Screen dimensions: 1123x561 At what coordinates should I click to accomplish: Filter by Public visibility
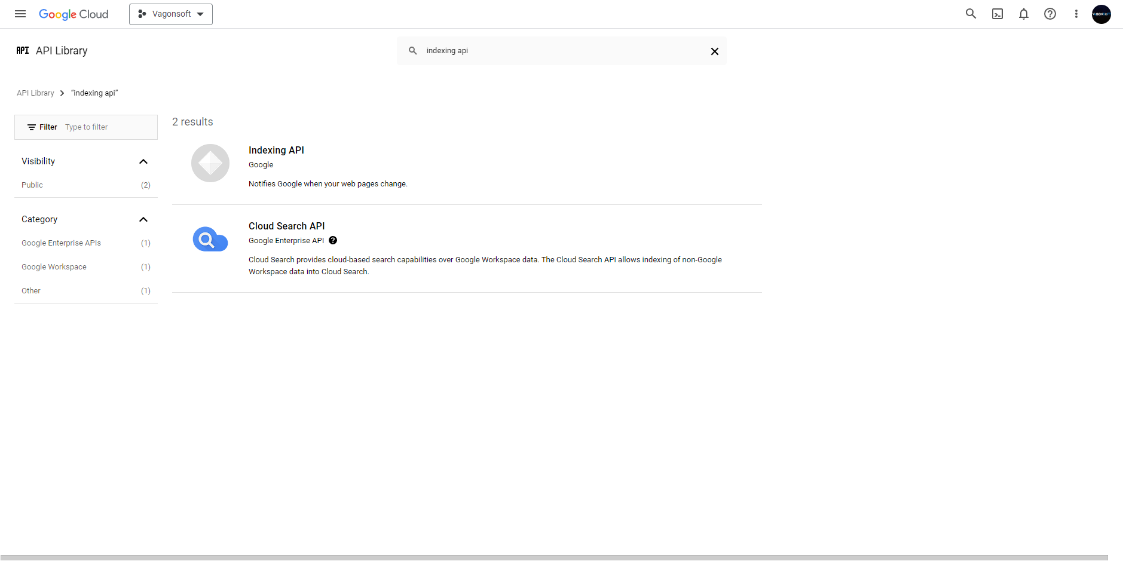(86, 185)
